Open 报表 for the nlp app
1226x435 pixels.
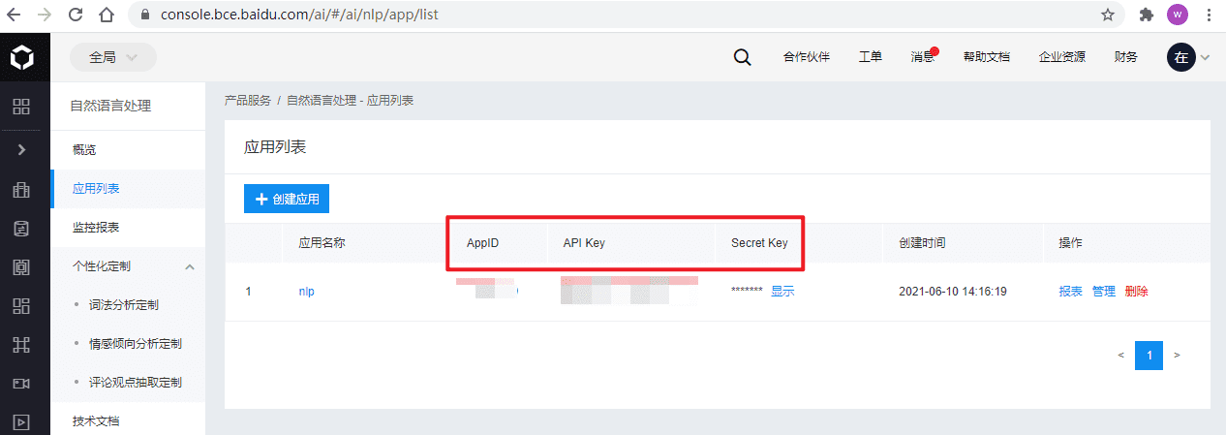1071,292
